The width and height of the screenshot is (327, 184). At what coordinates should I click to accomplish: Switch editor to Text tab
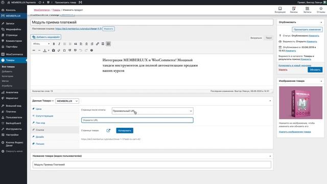coord(269,38)
